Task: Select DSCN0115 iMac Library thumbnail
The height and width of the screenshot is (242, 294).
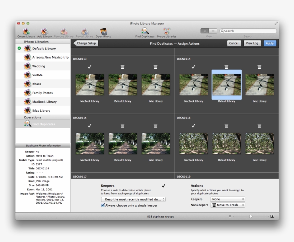Action: click(156, 144)
